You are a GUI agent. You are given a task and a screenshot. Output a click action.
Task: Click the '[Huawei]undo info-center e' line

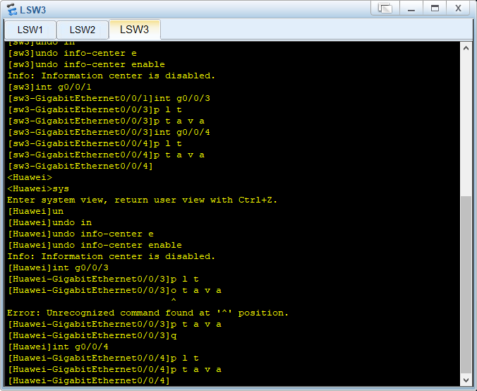[x=80, y=234]
